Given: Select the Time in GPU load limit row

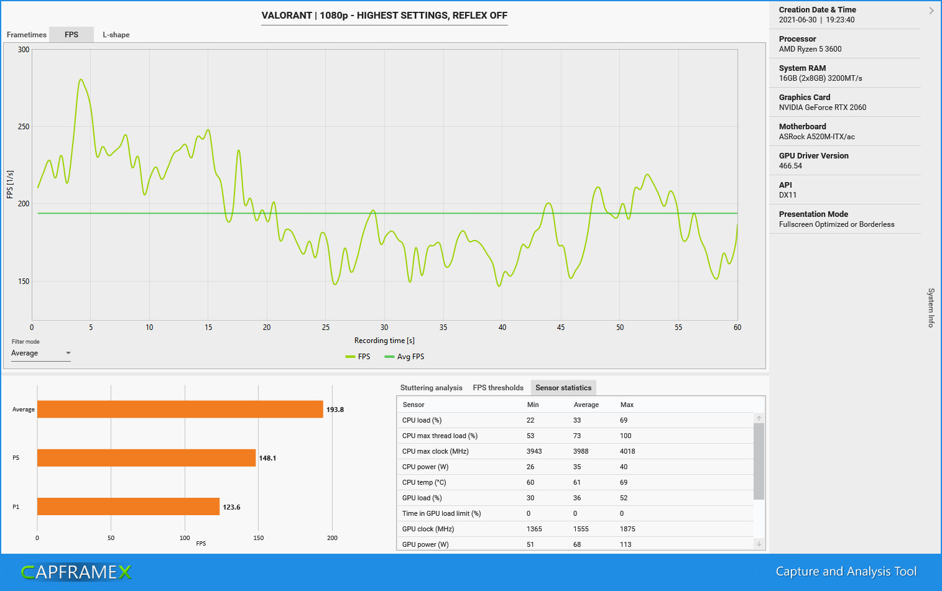Looking at the screenshot, I should [x=575, y=513].
